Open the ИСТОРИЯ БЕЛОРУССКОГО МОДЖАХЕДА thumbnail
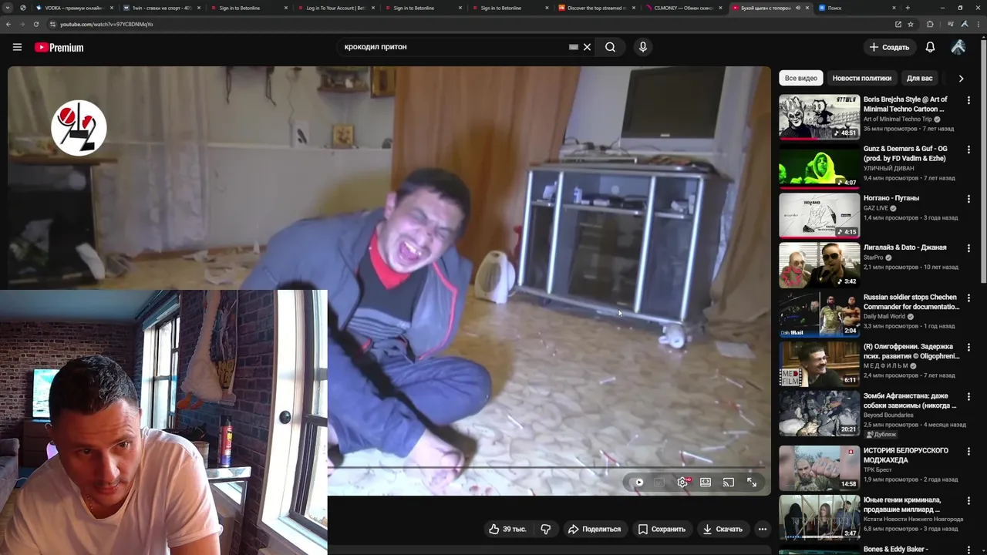 pyautogui.click(x=819, y=468)
